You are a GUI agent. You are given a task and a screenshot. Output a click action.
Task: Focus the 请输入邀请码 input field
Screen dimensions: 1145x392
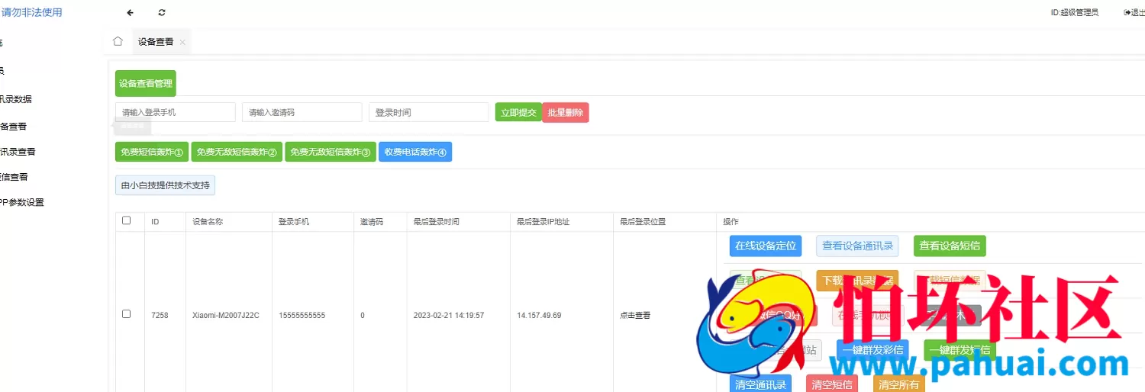[302, 112]
